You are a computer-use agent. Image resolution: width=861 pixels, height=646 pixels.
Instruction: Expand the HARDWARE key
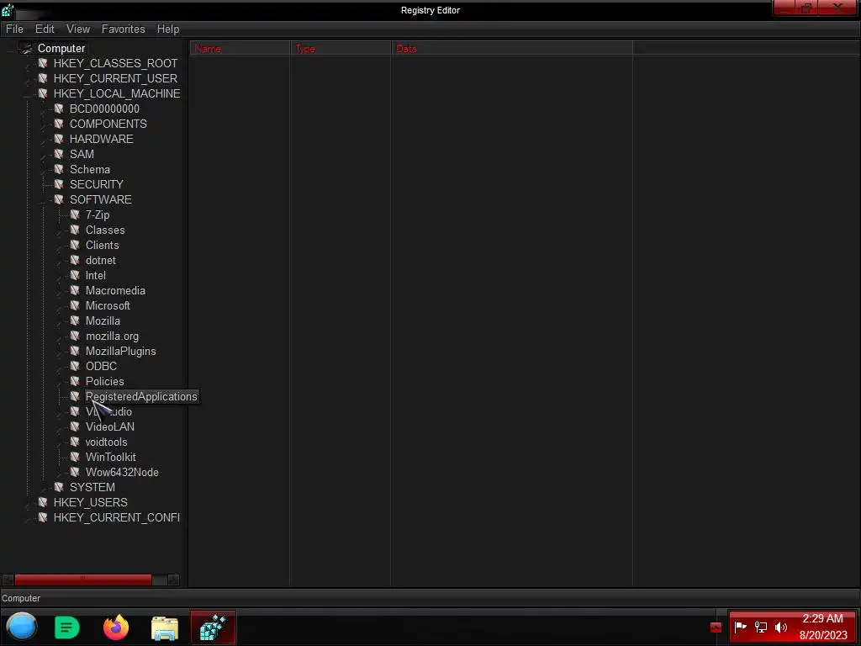click(44, 140)
